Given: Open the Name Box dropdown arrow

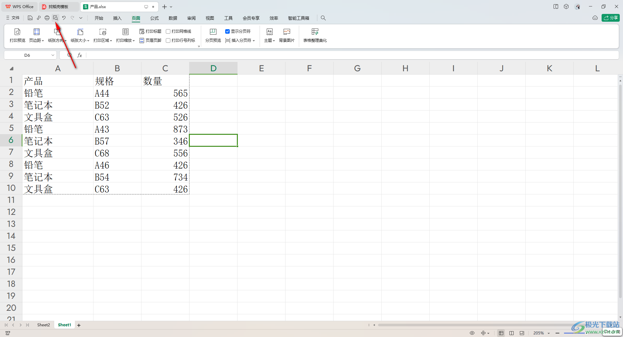Looking at the screenshot, I should [x=53, y=55].
